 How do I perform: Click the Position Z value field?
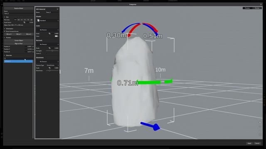tap(28, 52)
